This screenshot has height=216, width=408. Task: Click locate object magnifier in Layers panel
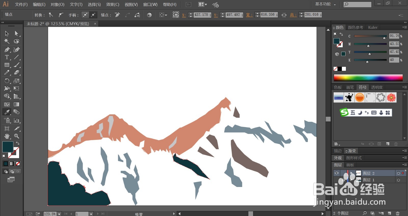click(x=365, y=213)
